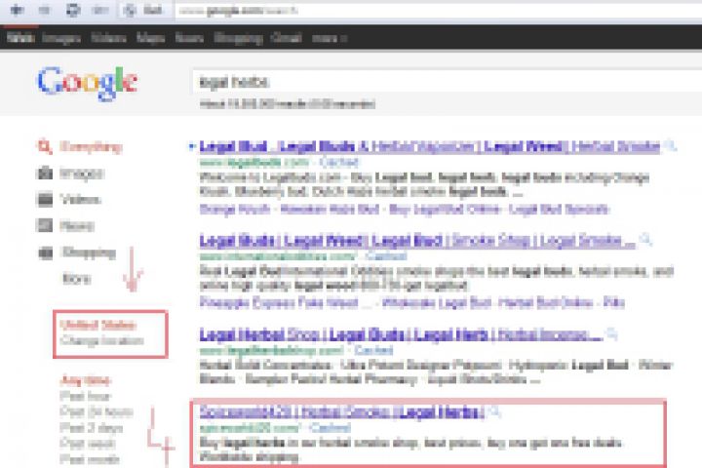702x468 pixels.
Task: Open the Legal Bud Herbal Vaporizer result title
Action: pyautogui.click(x=430, y=146)
